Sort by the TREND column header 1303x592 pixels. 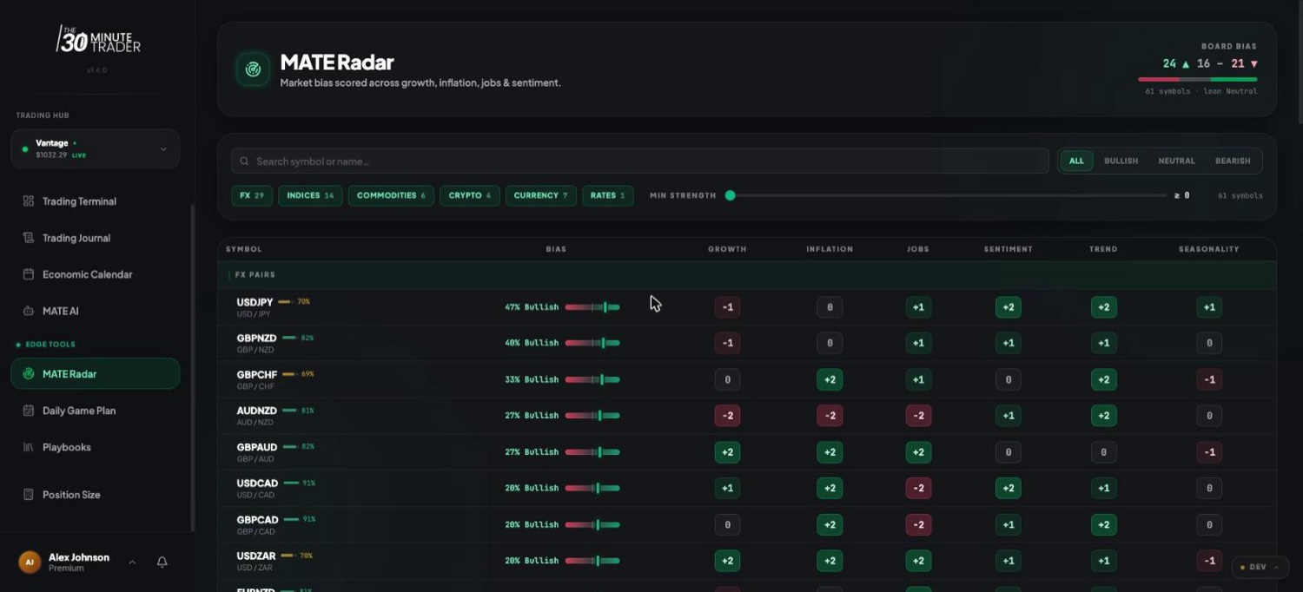pyautogui.click(x=1103, y=249)
